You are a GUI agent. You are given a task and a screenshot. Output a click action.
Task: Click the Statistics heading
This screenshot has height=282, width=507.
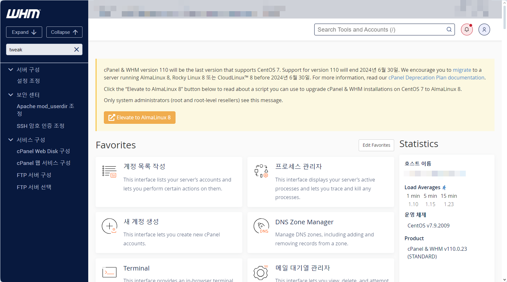click(x=419, y=144)
